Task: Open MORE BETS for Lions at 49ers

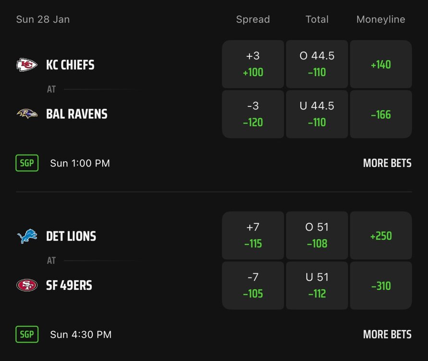Action: pyautogui.click(x=387, y=335)
